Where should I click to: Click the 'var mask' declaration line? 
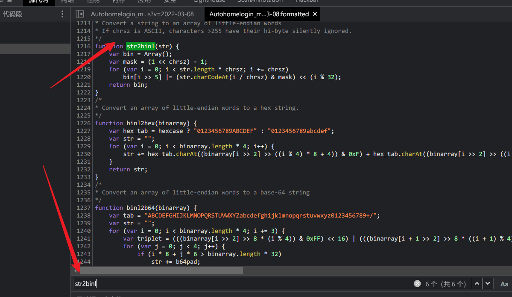pyautogui.click(x=158, y=62)
